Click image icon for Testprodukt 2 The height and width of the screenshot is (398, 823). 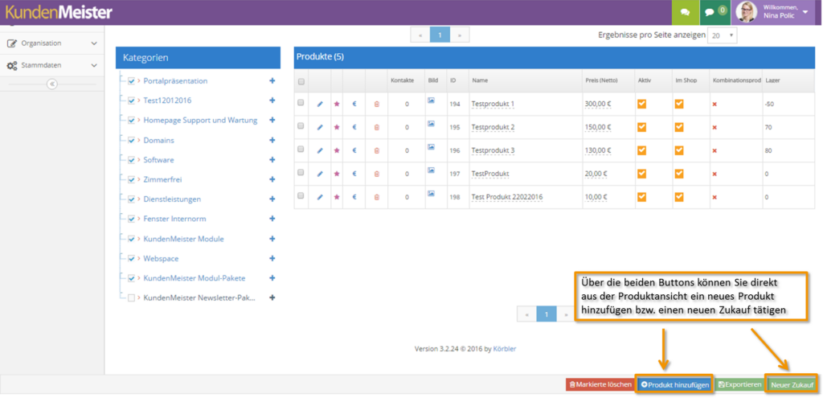[x=431, y=123]
